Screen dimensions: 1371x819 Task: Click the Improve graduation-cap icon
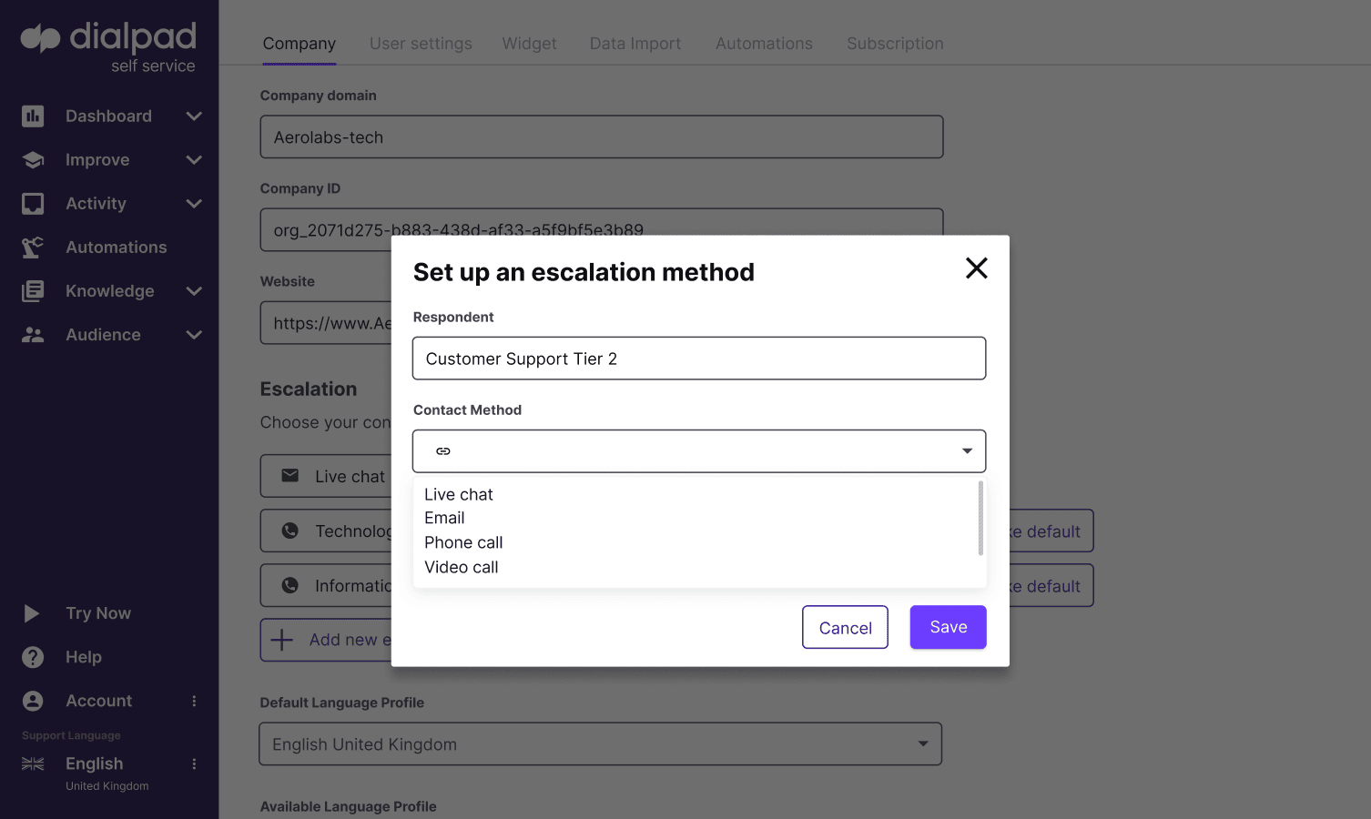33,159
